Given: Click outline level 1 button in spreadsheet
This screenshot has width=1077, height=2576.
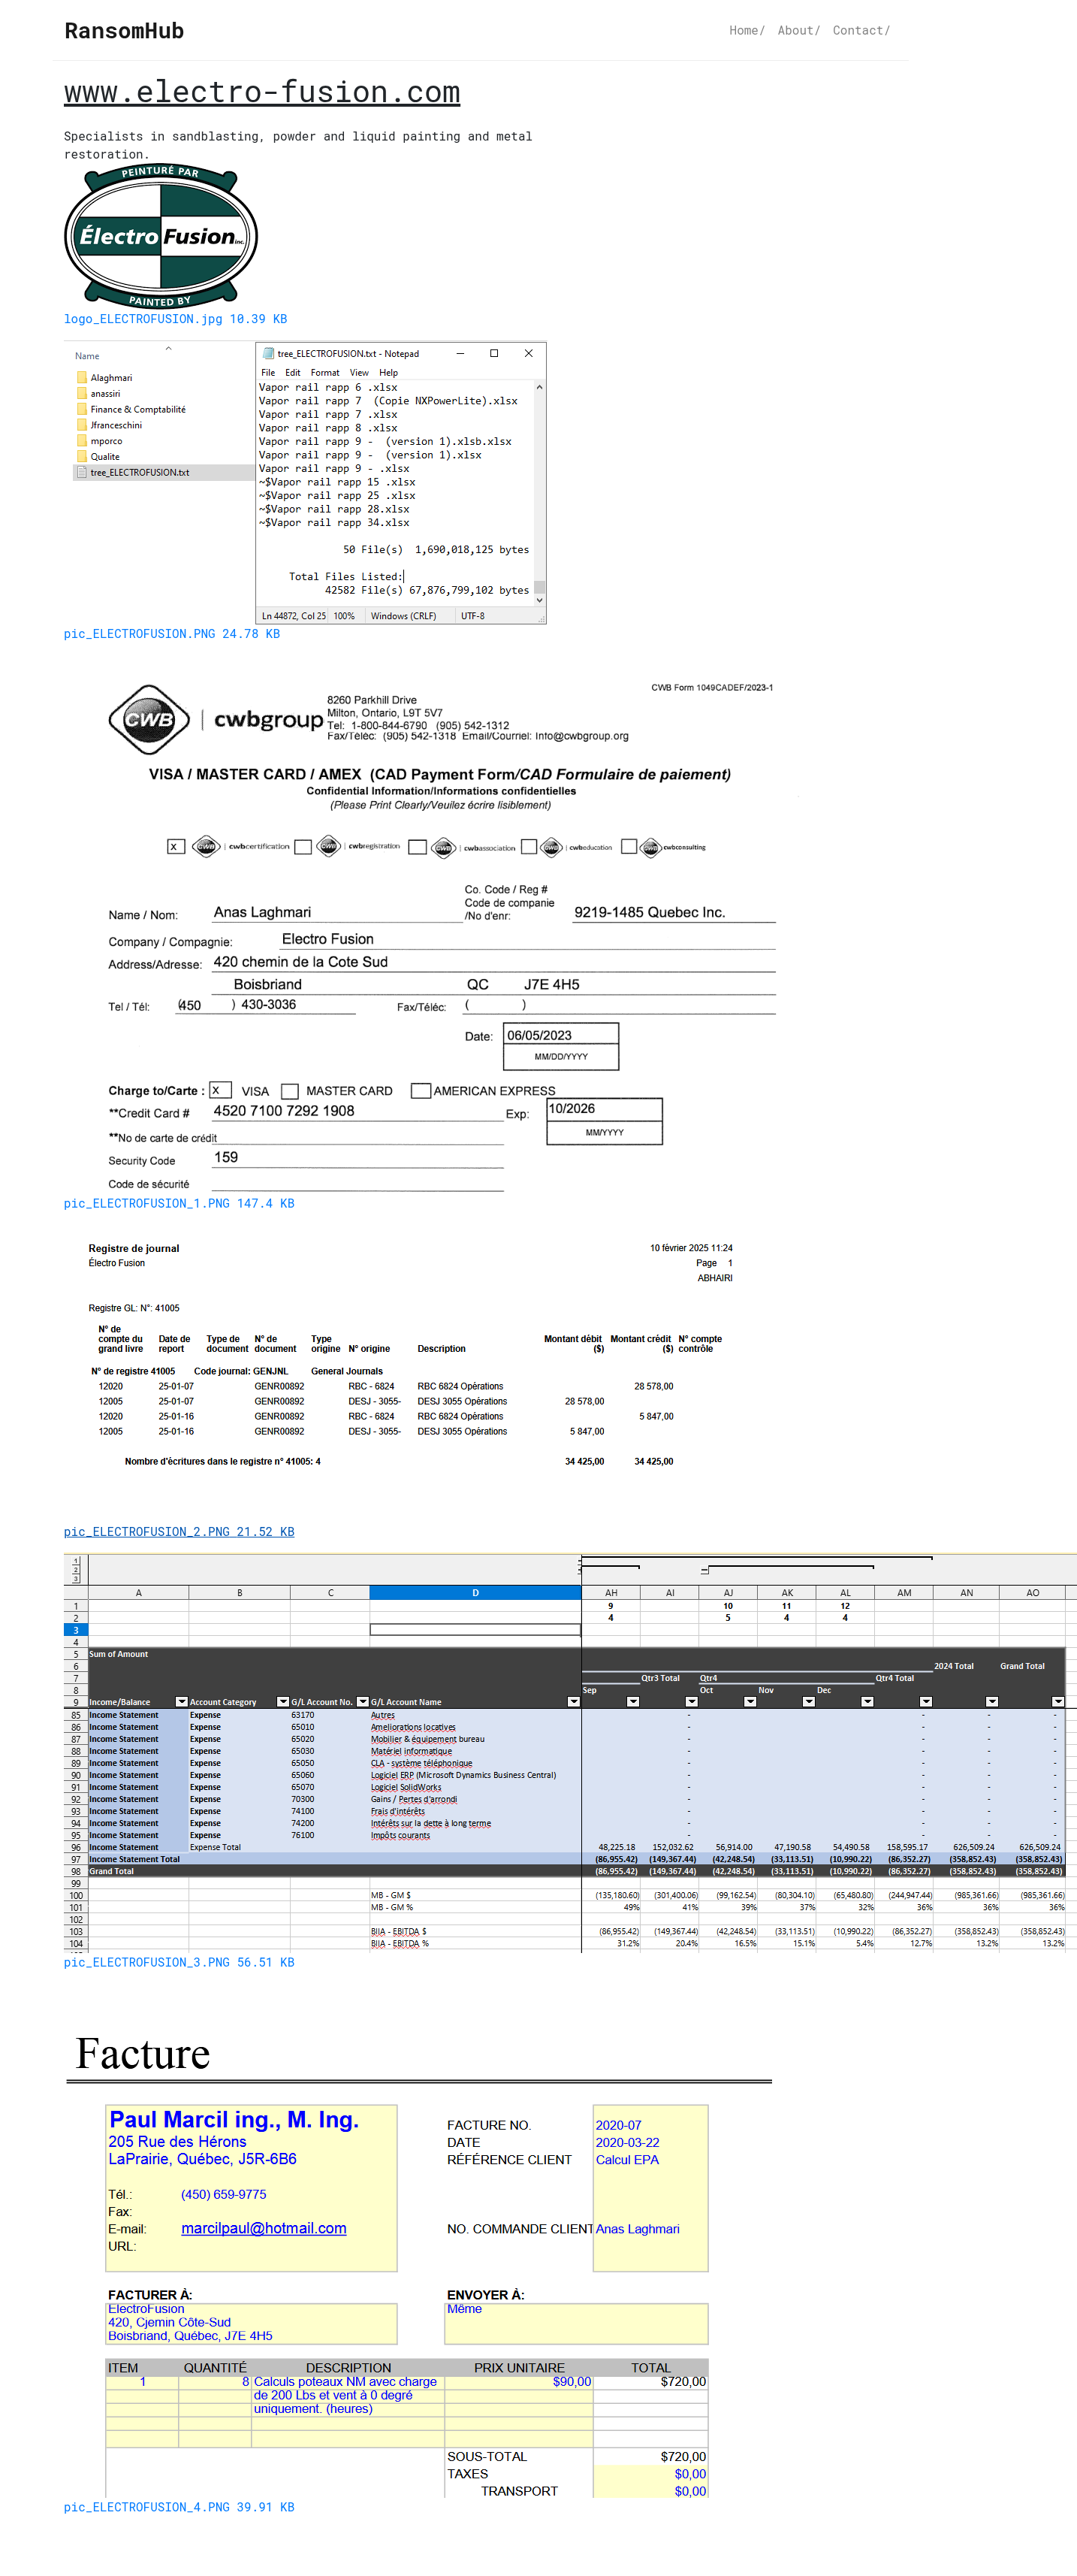Looking at the screenshot, I should click(x=75, y=1561).
